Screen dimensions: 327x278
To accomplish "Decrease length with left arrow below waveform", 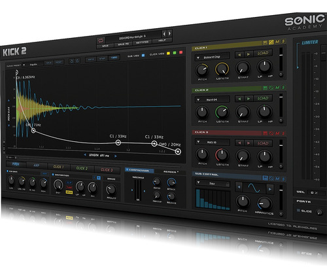I will (x=85, y=155).
